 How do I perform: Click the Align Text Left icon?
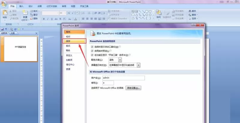pyautogui.click(x=83, y=19)
